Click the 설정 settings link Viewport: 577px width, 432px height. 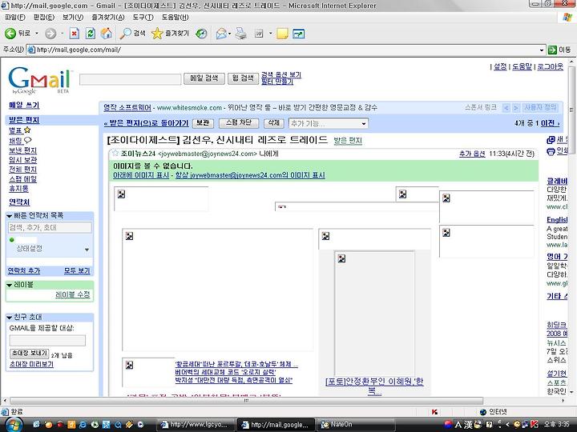pos(500,66)
